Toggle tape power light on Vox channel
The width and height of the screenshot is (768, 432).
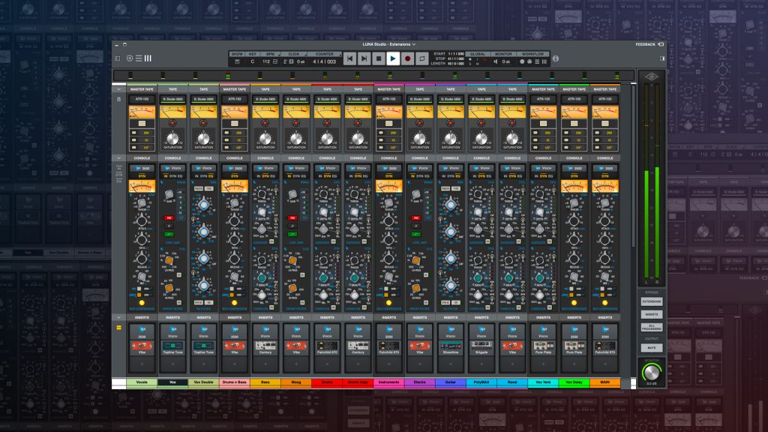tap(172, 123)
